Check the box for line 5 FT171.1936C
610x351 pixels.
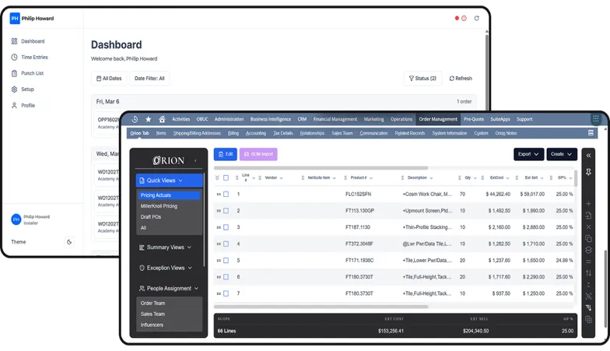click(226, 260)
